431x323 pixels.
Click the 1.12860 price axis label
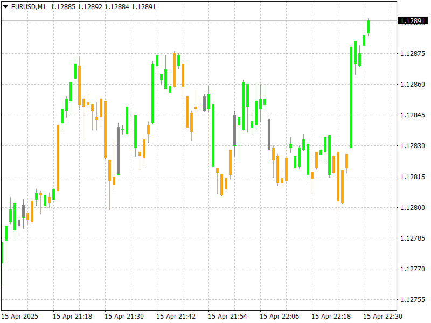412,85
